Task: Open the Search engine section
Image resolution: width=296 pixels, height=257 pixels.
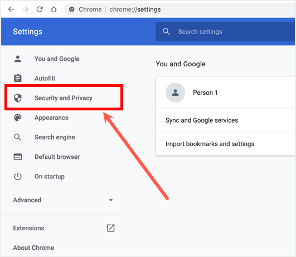Action: [55, 137]
